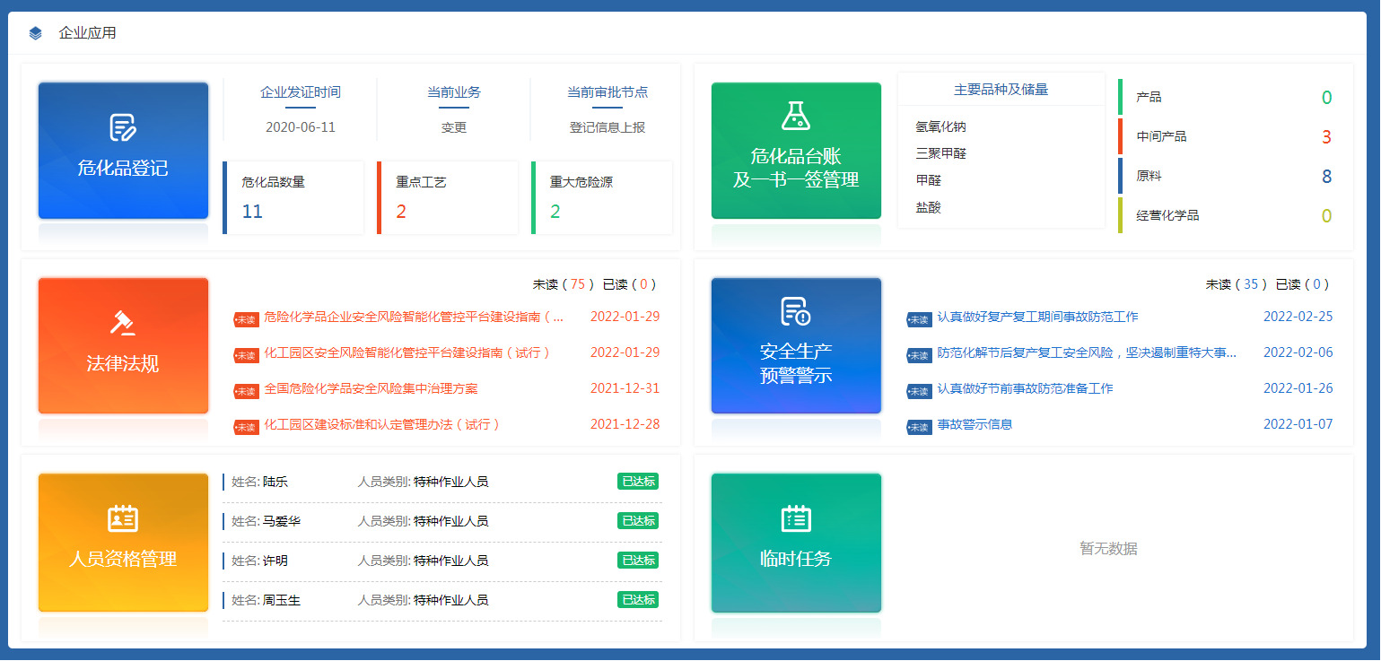Image resolution: width=1381 pixels, height=661 pixels.
Task: Click the 经营化学品 count row
Action: click(1227, 215)
